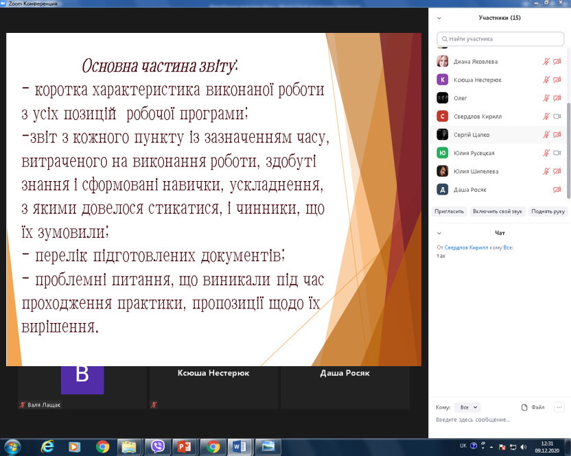Toggle the microphone for Олег
Screen dimensions: 571x456
pos(546,98)
